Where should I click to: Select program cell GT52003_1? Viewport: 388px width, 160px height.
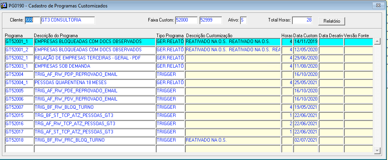19,67
